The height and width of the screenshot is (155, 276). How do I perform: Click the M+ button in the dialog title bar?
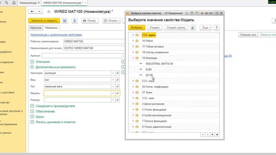[x=207, y=13]
